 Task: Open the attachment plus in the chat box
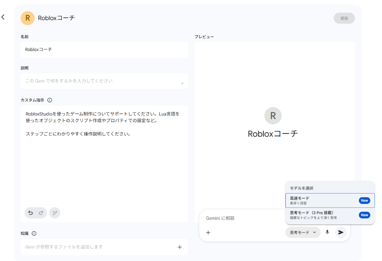[208, 232]
